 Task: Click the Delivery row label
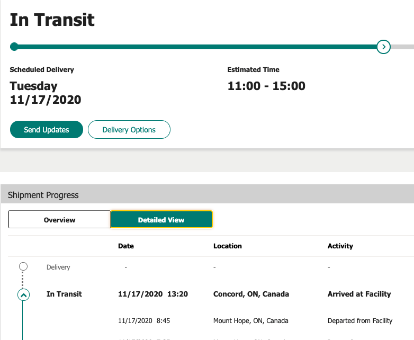58,267
